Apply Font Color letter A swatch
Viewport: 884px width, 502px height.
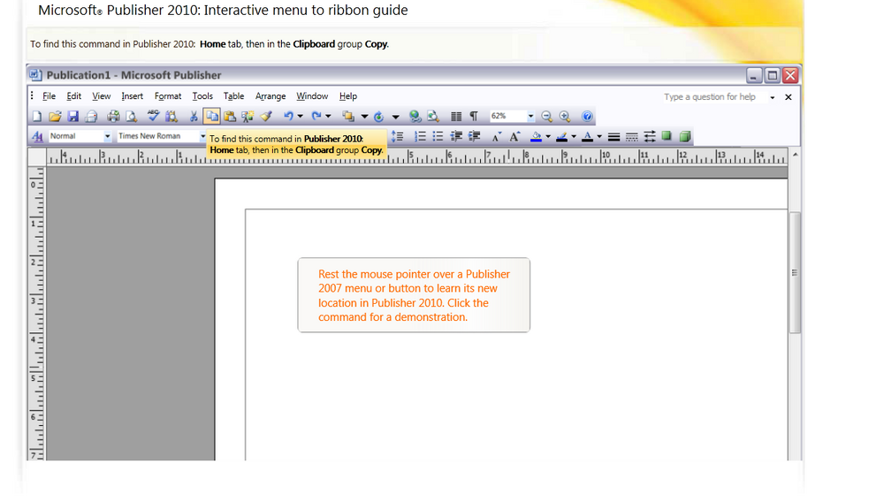[x=587, y=136]
